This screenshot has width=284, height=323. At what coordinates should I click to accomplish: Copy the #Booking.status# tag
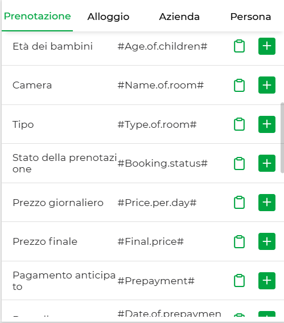point(239,163)
